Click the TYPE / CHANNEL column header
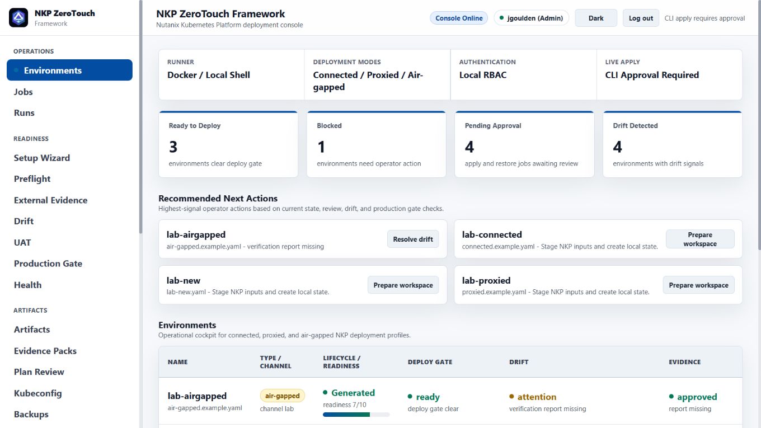Viewport: 761px width, 428px height. (276, 362)
